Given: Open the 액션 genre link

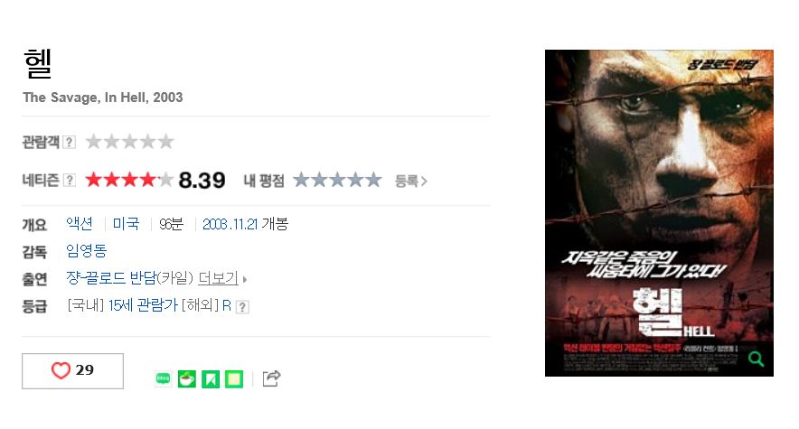Looking at the screenshot, I should [x=80, y=224].
